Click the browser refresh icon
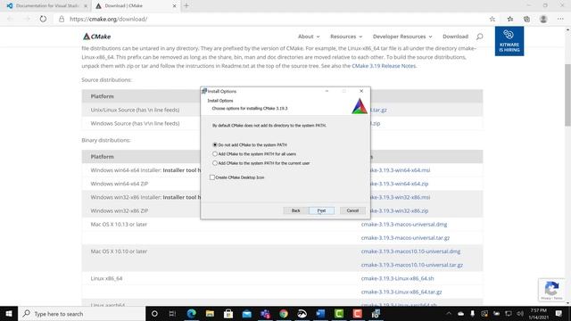The width and height of the screenshot is (571, 321). click(x=43, y=19)
